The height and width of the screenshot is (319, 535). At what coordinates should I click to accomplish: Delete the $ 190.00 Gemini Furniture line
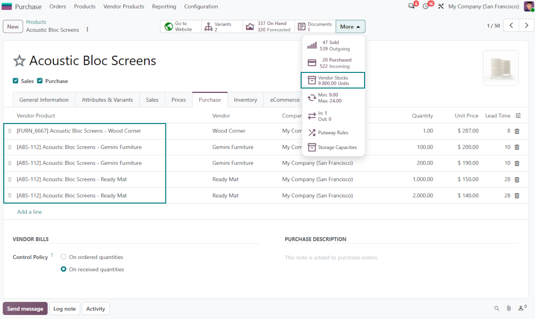[517, 163]
